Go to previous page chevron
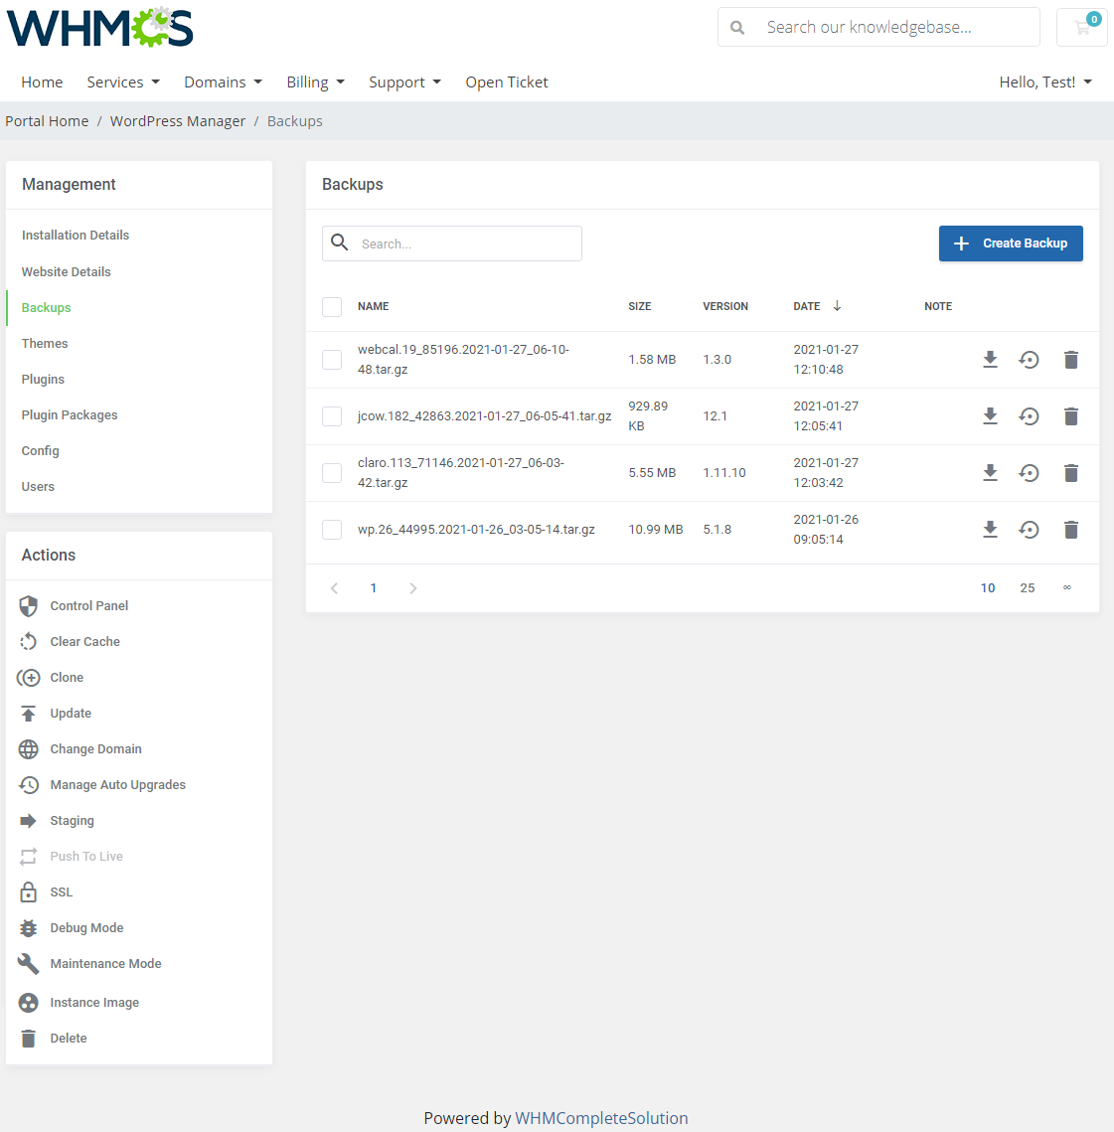Screen dimensions: 1114x1132 pyautogui.click(x=334, y=588)
